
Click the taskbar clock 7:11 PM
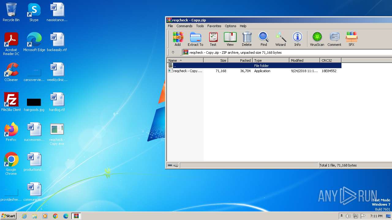tap(376, 216)
